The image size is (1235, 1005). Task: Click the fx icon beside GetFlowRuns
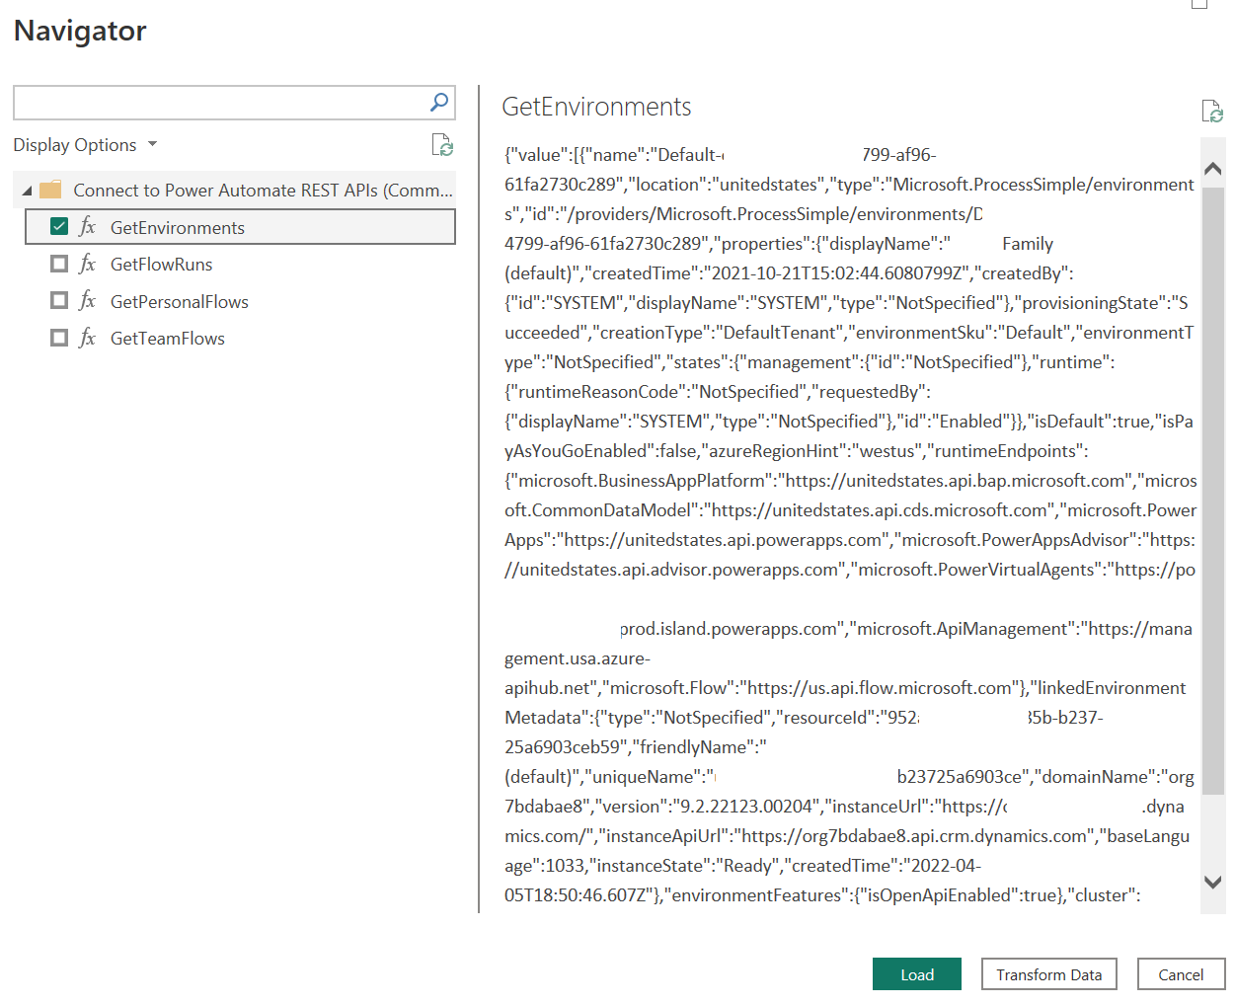click(88, 264)
